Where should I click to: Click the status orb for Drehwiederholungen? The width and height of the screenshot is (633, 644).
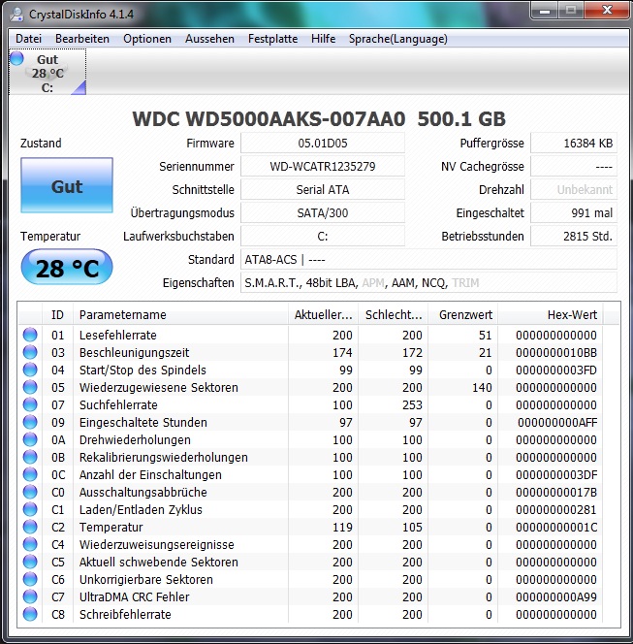30,439
